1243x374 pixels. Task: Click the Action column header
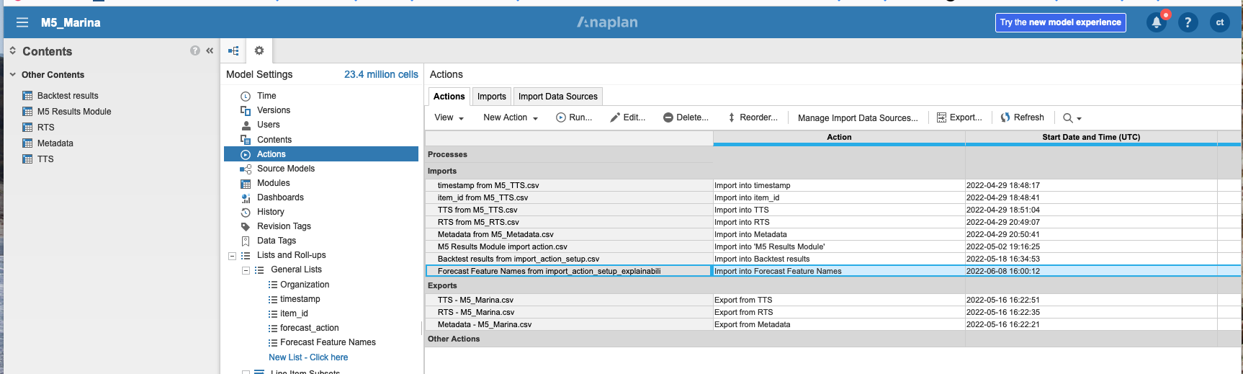point(839,137)
